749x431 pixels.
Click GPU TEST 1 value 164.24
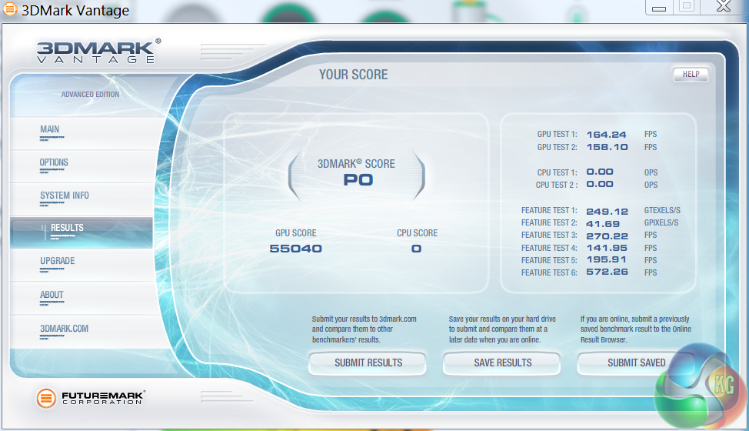606,135
